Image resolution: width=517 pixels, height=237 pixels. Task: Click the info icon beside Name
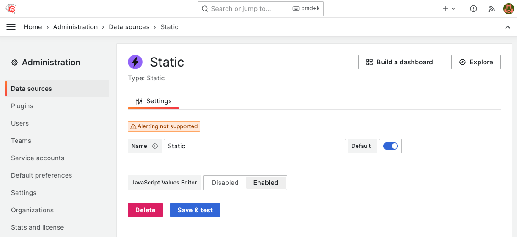pyautogui.click(x=155, y=146)
